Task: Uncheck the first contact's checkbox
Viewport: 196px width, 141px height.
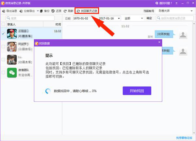Action: click(3, 33)
